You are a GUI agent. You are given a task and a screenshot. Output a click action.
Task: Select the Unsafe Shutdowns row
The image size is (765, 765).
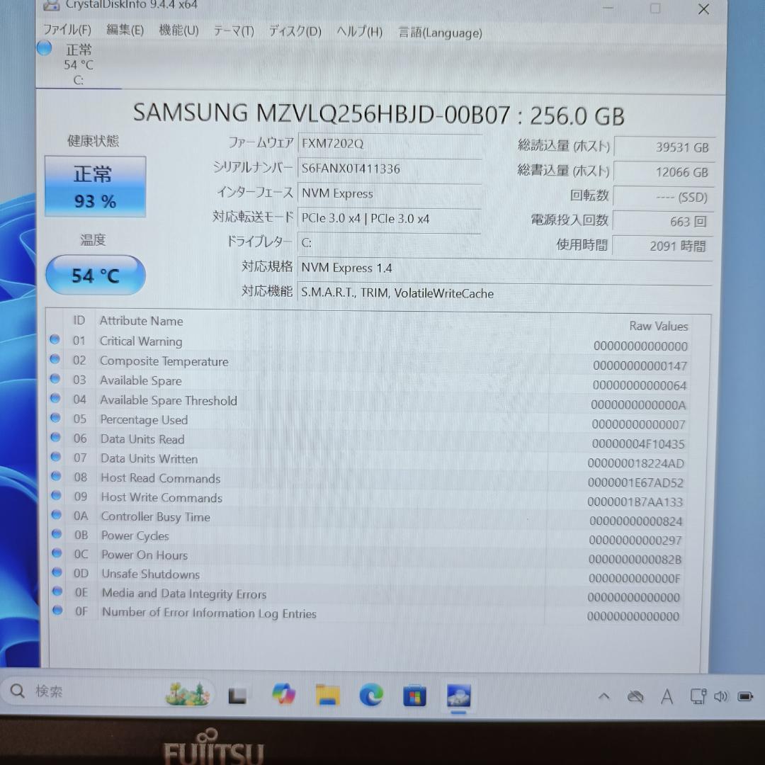click(x=367, y=576)
